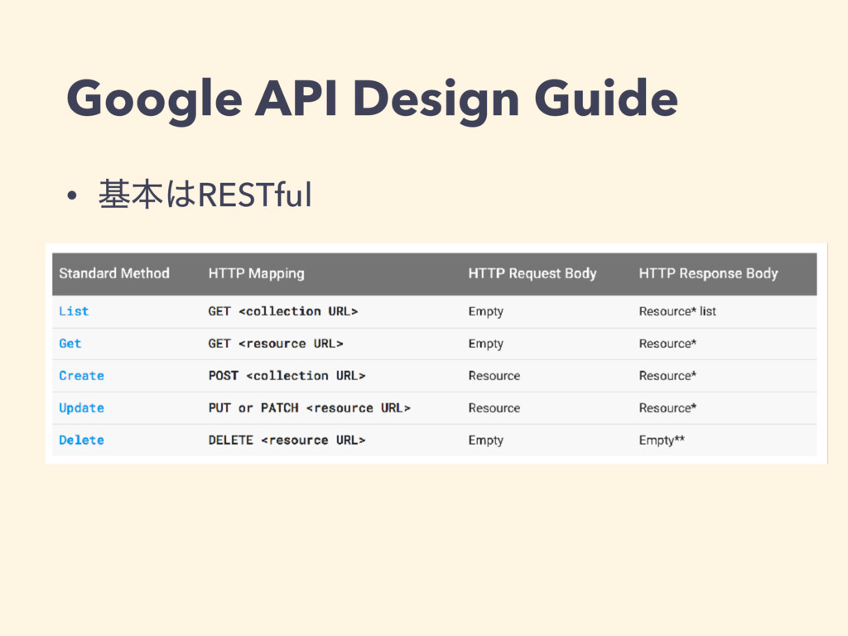Click the 'Standard Method' column header
Viewport: 848px width, 636px height.
pyautogui.click(x=114, y=273)
